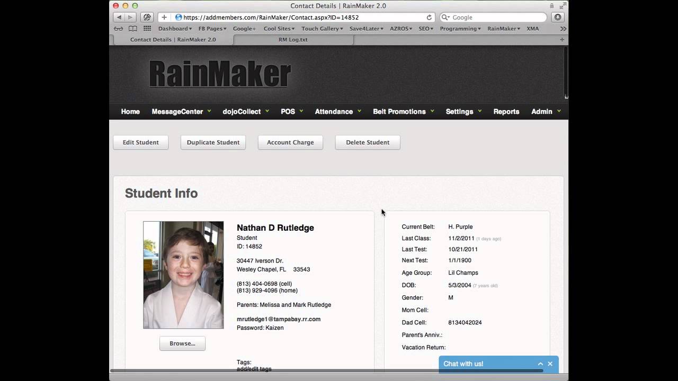Viewport: 678px width, 381px height.
Task: Click Browse to upload a photo
Action: pos(182,343)
